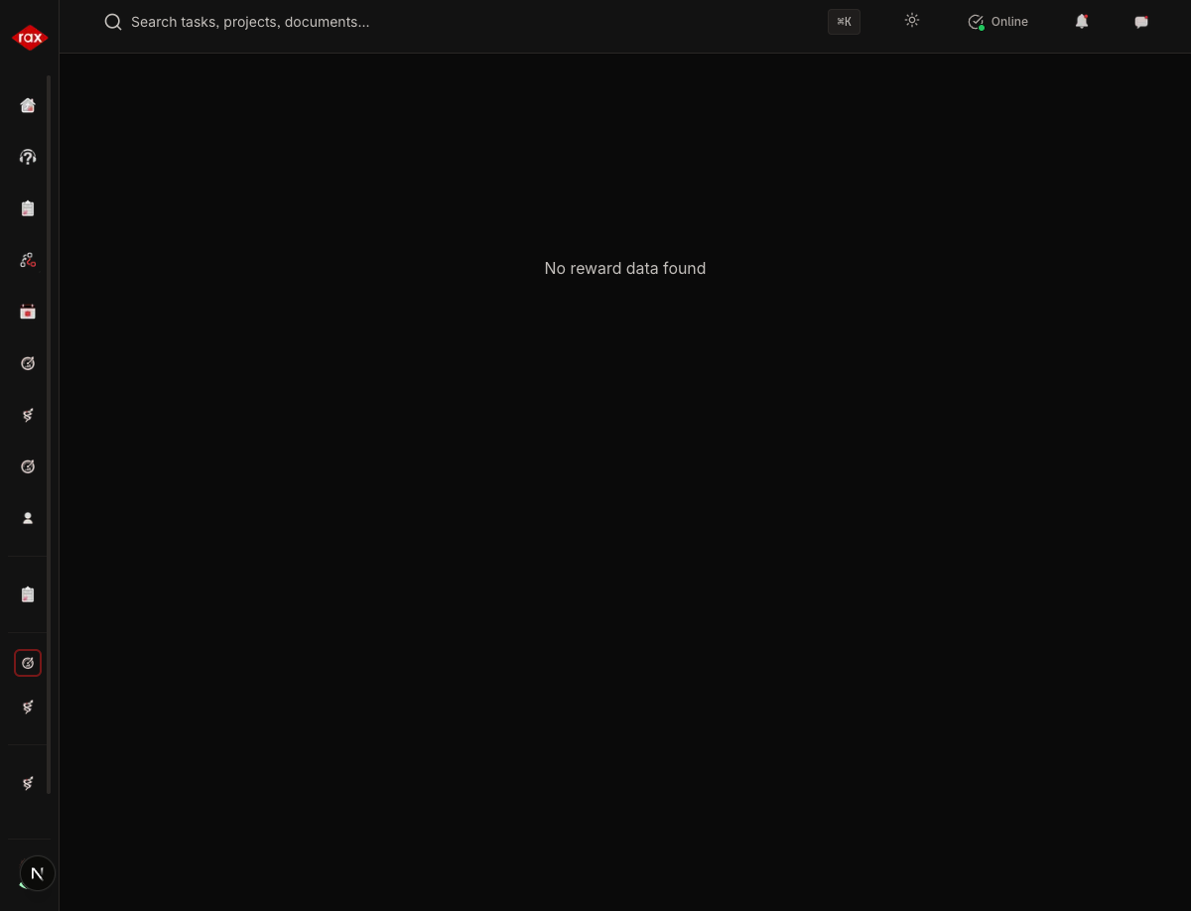Select the first target gauge icon in sidebar
The image size is (1191, 911).
[28, 363]
